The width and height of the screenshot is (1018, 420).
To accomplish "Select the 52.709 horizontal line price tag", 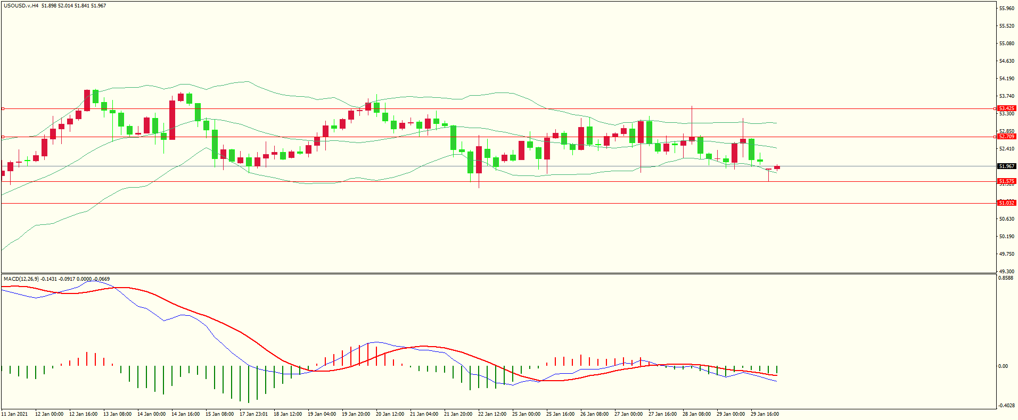I will point(1006,137).
